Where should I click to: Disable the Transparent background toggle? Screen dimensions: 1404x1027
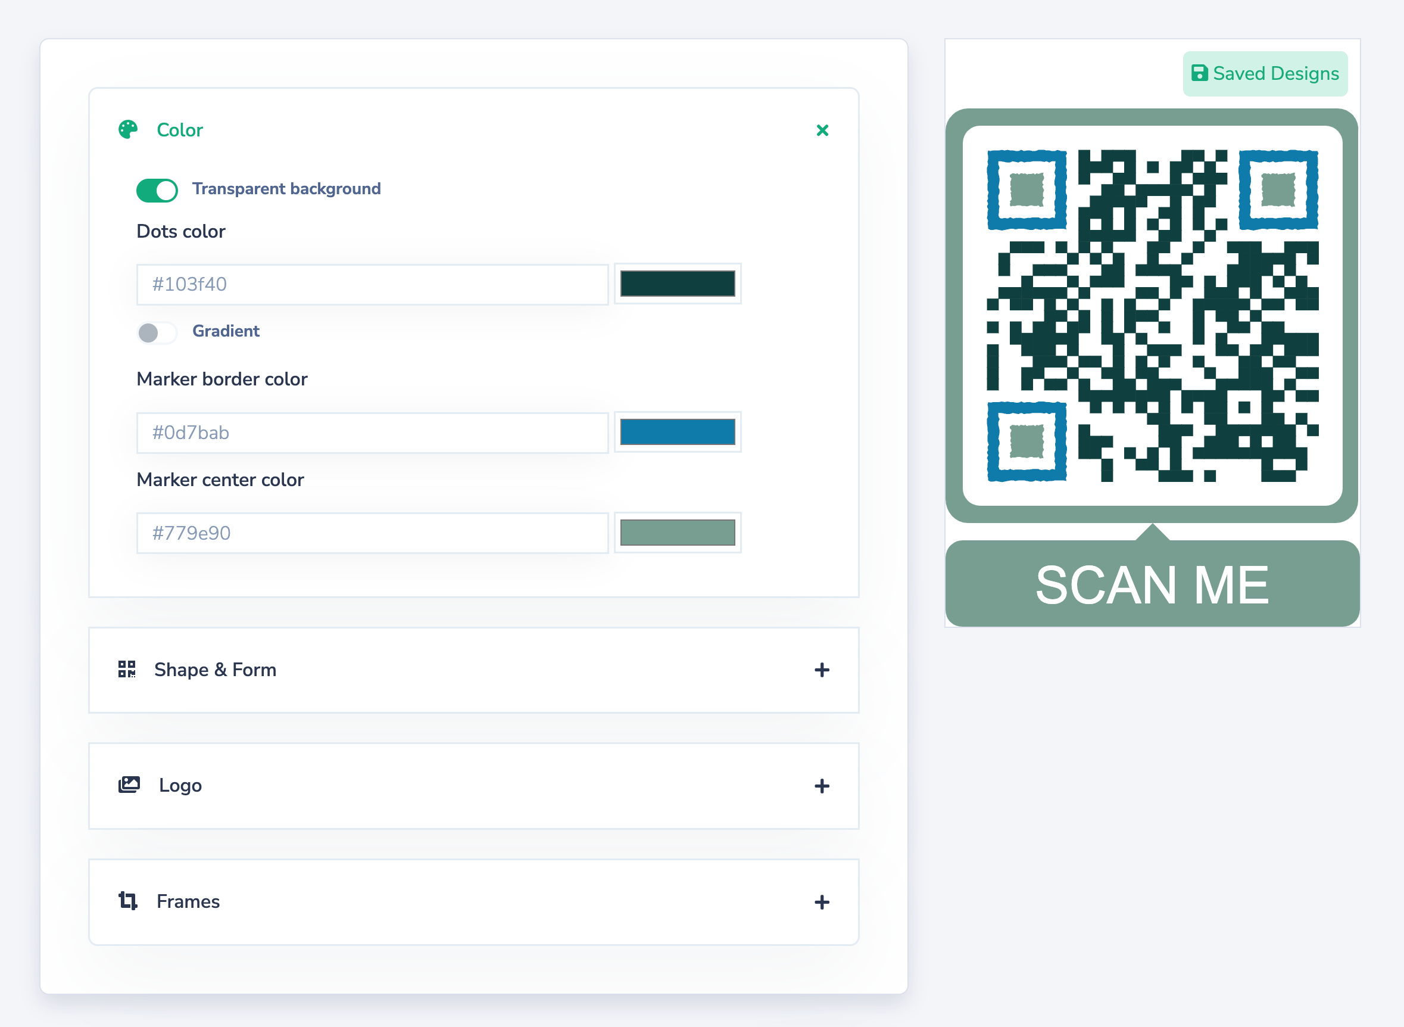click(157, 190)
